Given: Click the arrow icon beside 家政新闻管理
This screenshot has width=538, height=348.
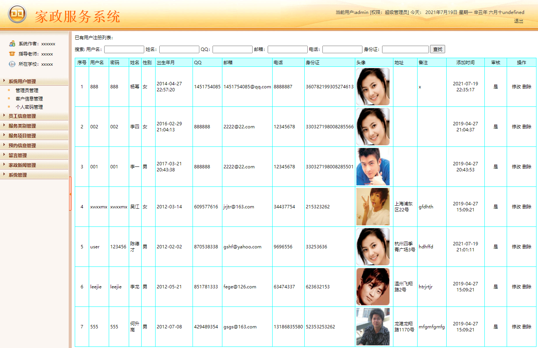Looking at the screenshot, I should (4, 165).
